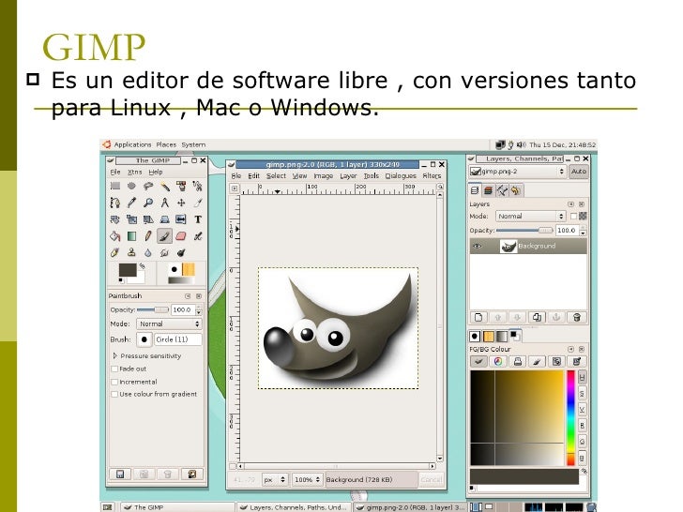Open the 100% zoom dropdown
This screenshot has height=512, width=683.
tap(308, 479)
